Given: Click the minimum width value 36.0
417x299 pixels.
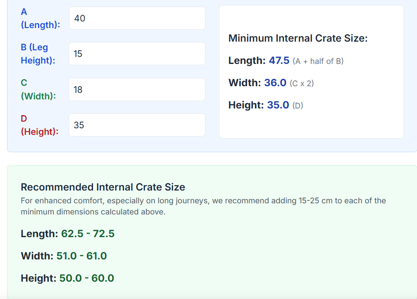Looking at the screenshot, I should [275, 83].
